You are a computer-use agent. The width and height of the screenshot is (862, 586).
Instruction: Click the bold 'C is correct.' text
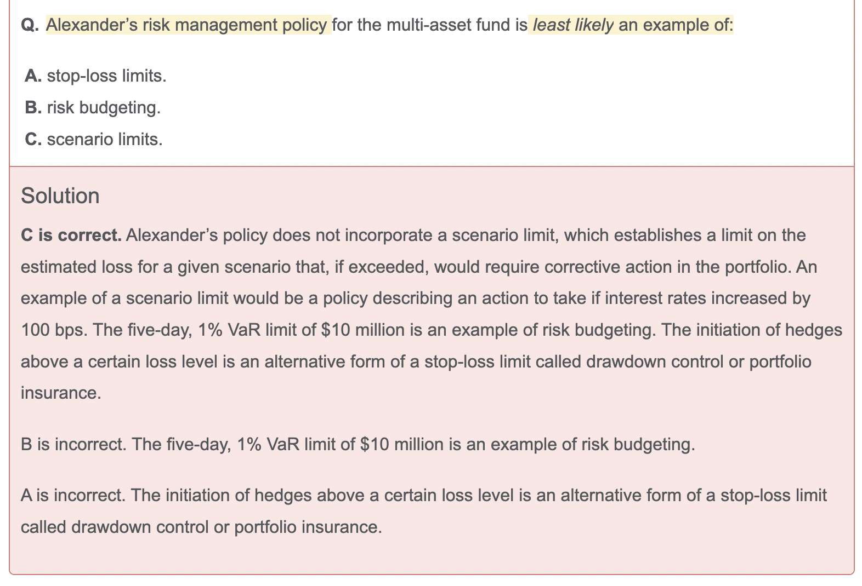71,235
